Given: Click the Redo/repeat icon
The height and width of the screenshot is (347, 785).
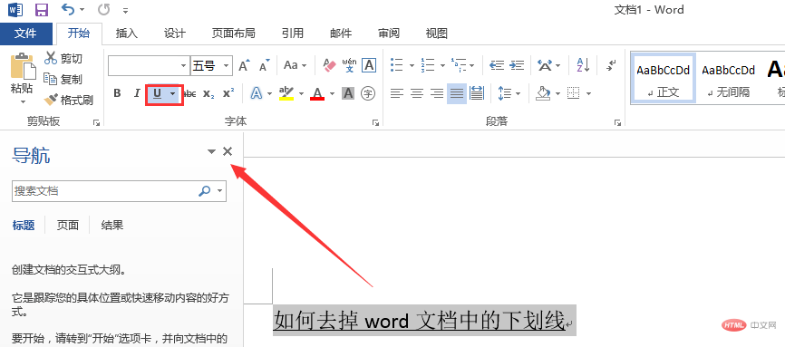Looking at the screenshot, I should 103,9.
